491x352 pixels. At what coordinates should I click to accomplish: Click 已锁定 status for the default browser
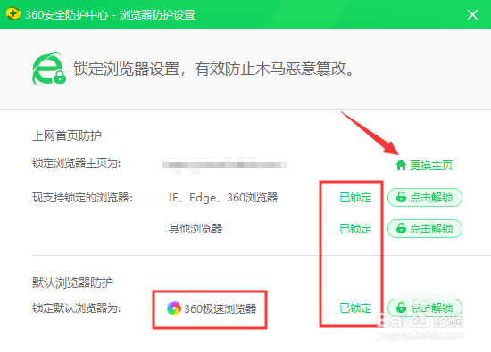355,308
